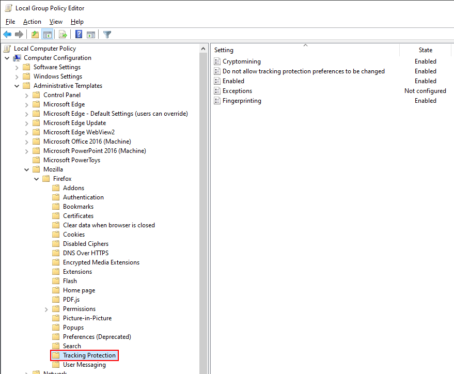Viewport: 454px width, 374px height.
Task: Select the Authentication folder
Action: click(83, 197)
